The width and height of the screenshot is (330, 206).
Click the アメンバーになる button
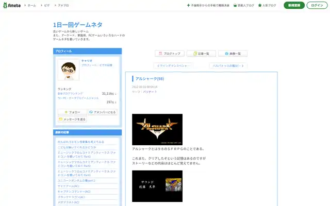(x=103, y=112)
